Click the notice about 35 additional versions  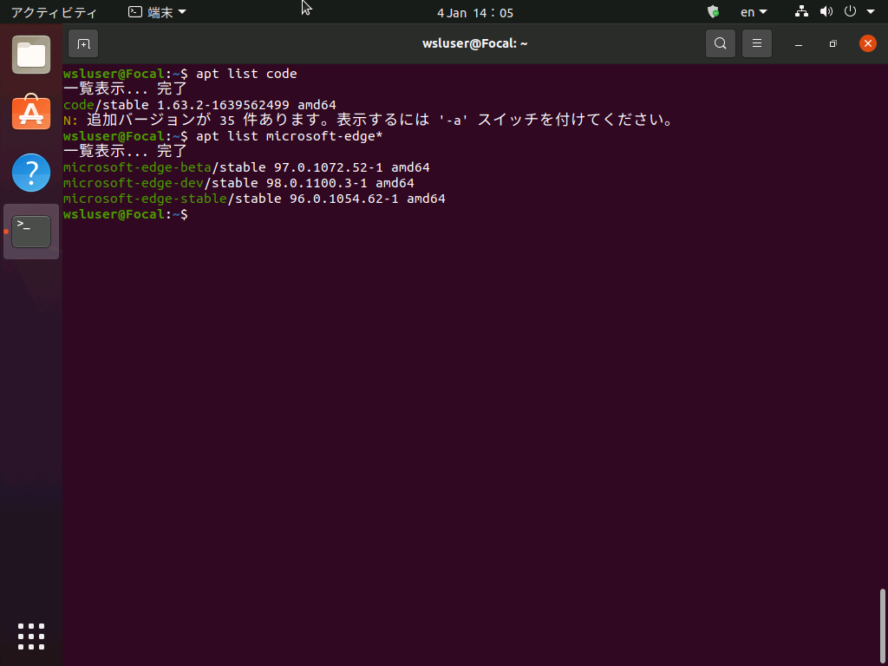(x=369, y=120)
